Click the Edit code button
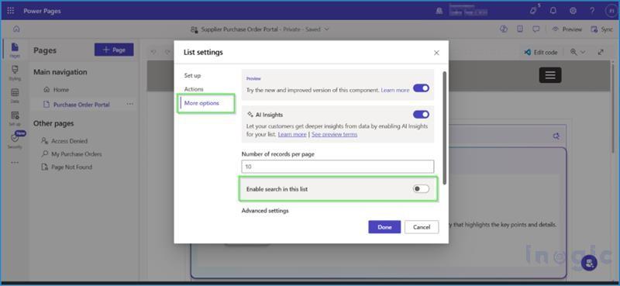Image resolution: width=620 pixels, height=286 pixels. (x=540, y=52)
